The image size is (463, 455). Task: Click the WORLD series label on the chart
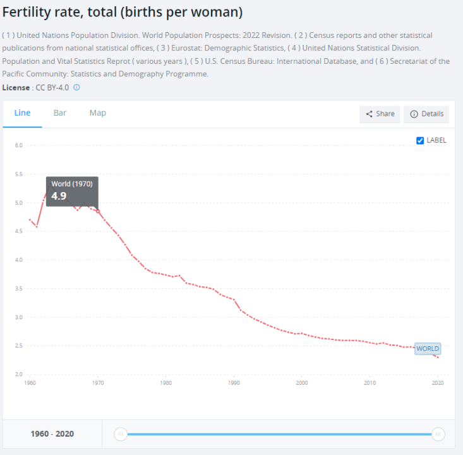tap(428, 349)
